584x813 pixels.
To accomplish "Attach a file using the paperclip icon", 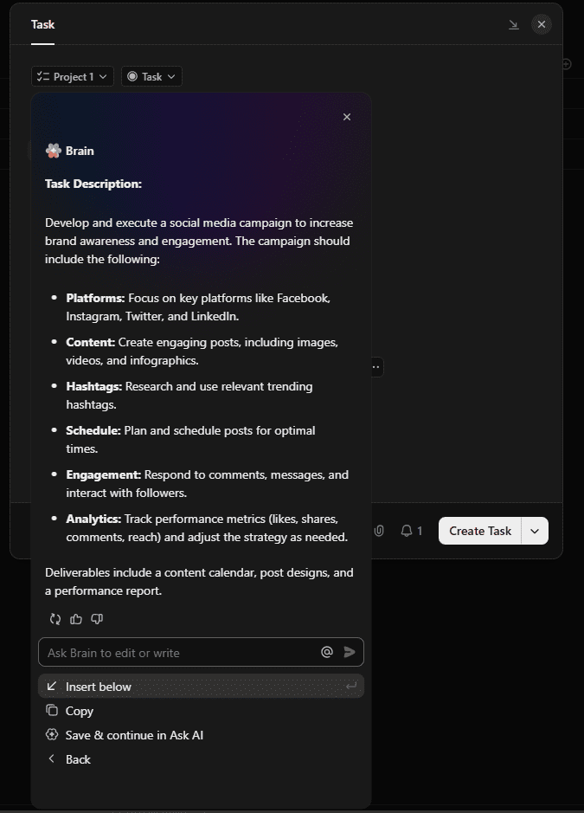I will click(x=379, y=531).
